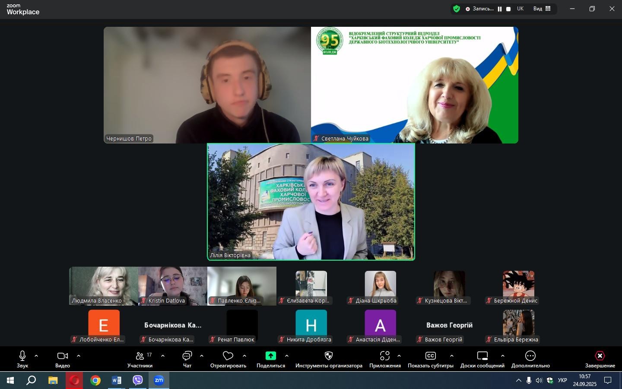This screenshot has height=389, width=622.
Task: Open the Whiteboards icon
Action: pyautogui.click(x=482, y=356)
